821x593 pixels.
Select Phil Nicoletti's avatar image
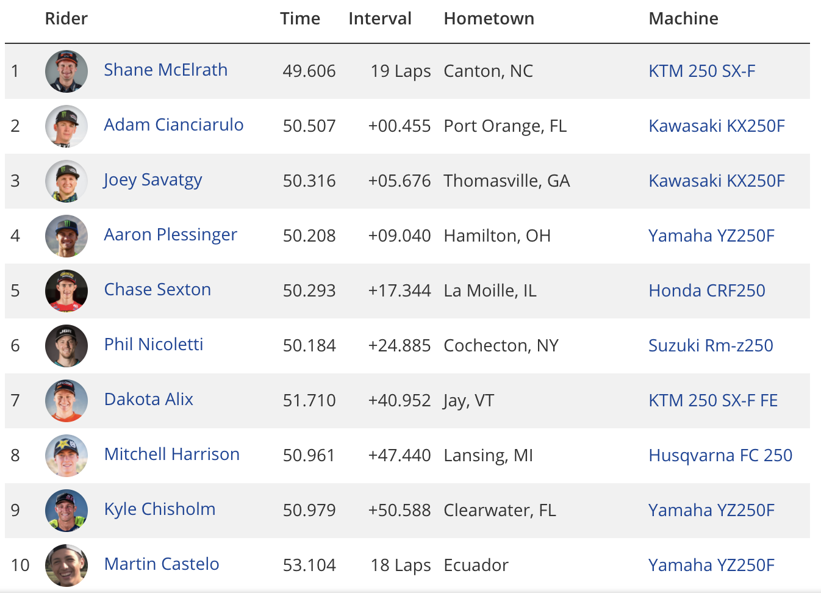66,346
